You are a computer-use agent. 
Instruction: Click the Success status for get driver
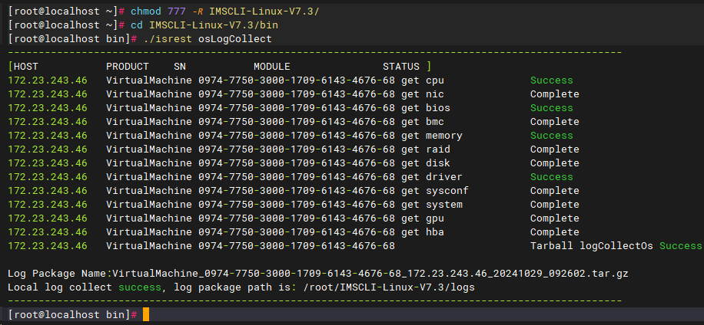pos(551,177)
